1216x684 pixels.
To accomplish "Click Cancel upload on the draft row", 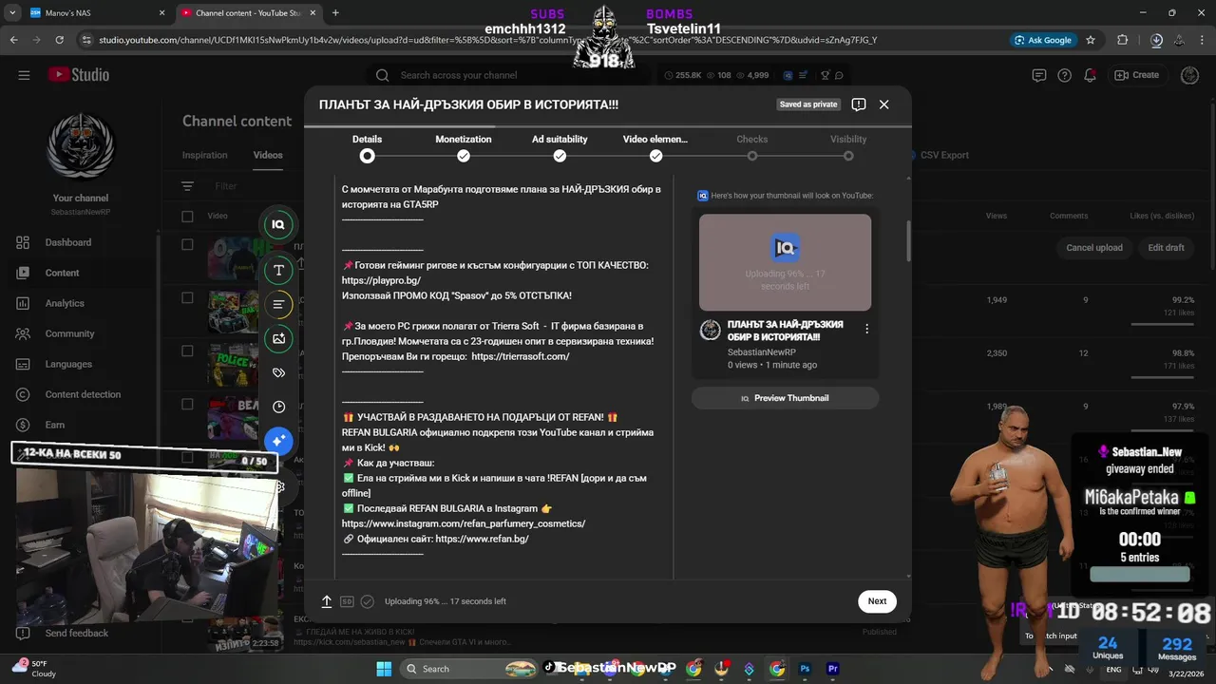I will tap(1094, 248).
